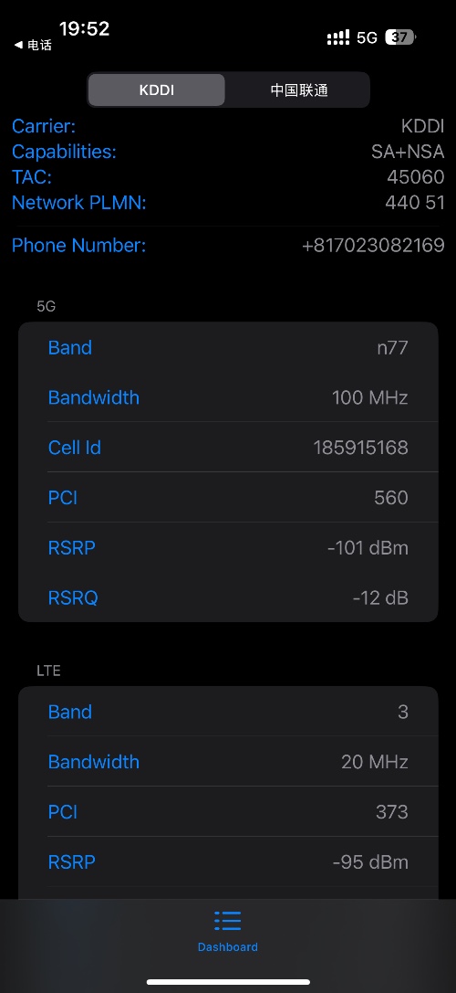This screenshot has height=993, width=456.
Task: Open the Dashboard tab label
Action: click(x=228, y=947)
